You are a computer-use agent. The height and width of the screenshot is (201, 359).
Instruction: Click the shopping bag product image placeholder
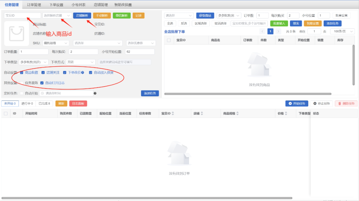[16, 34]
